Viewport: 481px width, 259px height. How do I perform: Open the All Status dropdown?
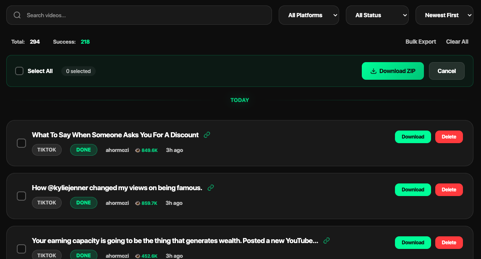pos(377,15)
